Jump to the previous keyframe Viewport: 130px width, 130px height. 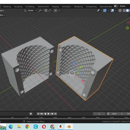tap(42, 114)
